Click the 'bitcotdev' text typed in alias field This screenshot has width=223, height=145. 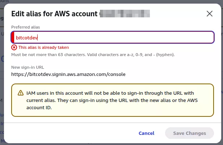pos(27,38)
